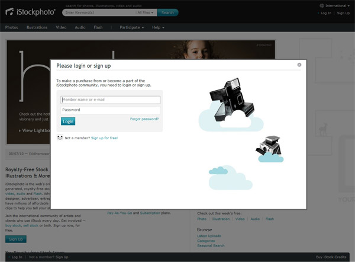This screenshot has height=262, width=355.
Task: Expand the Participate menu
Action: point(132,27)
